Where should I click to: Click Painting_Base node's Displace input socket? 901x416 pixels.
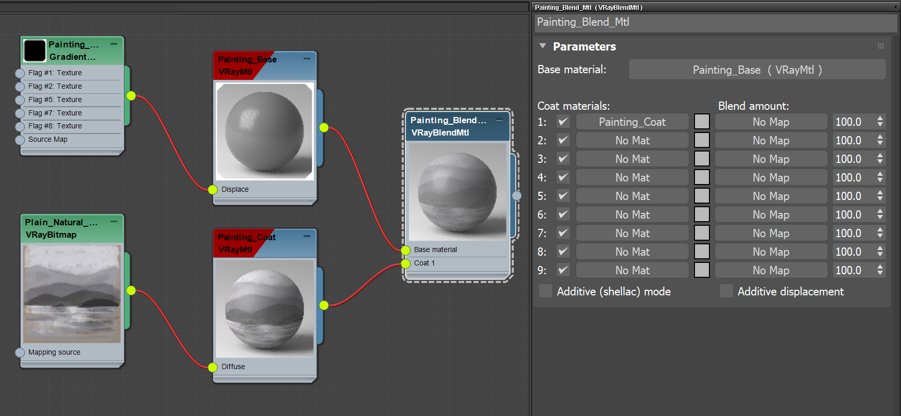pyautogui.click(x=213, y=190)
